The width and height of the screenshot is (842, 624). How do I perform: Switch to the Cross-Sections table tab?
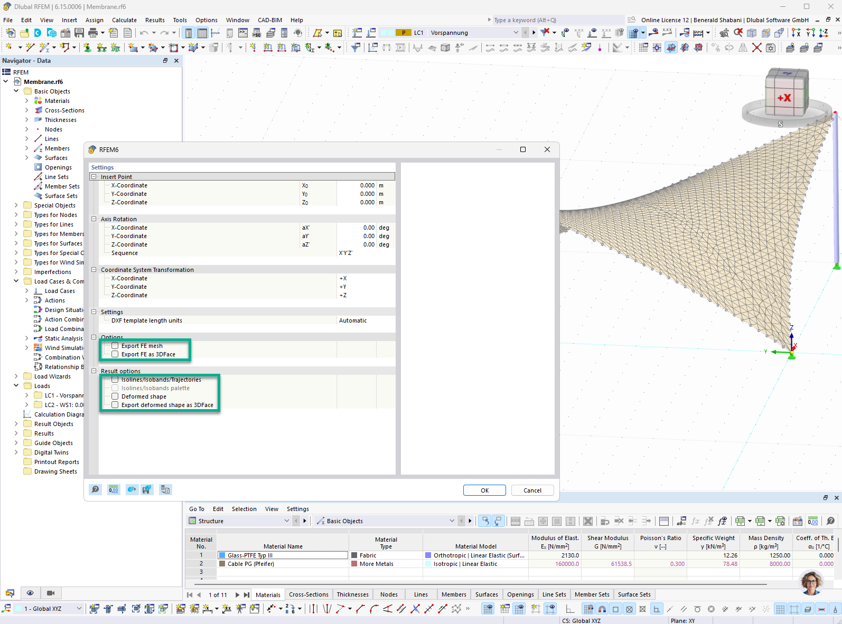pos(308,594)
